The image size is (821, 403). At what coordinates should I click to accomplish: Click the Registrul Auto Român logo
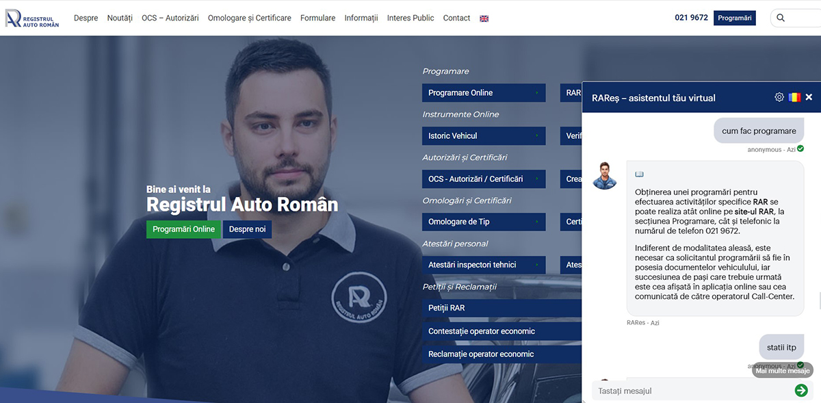tap(32, 18)
